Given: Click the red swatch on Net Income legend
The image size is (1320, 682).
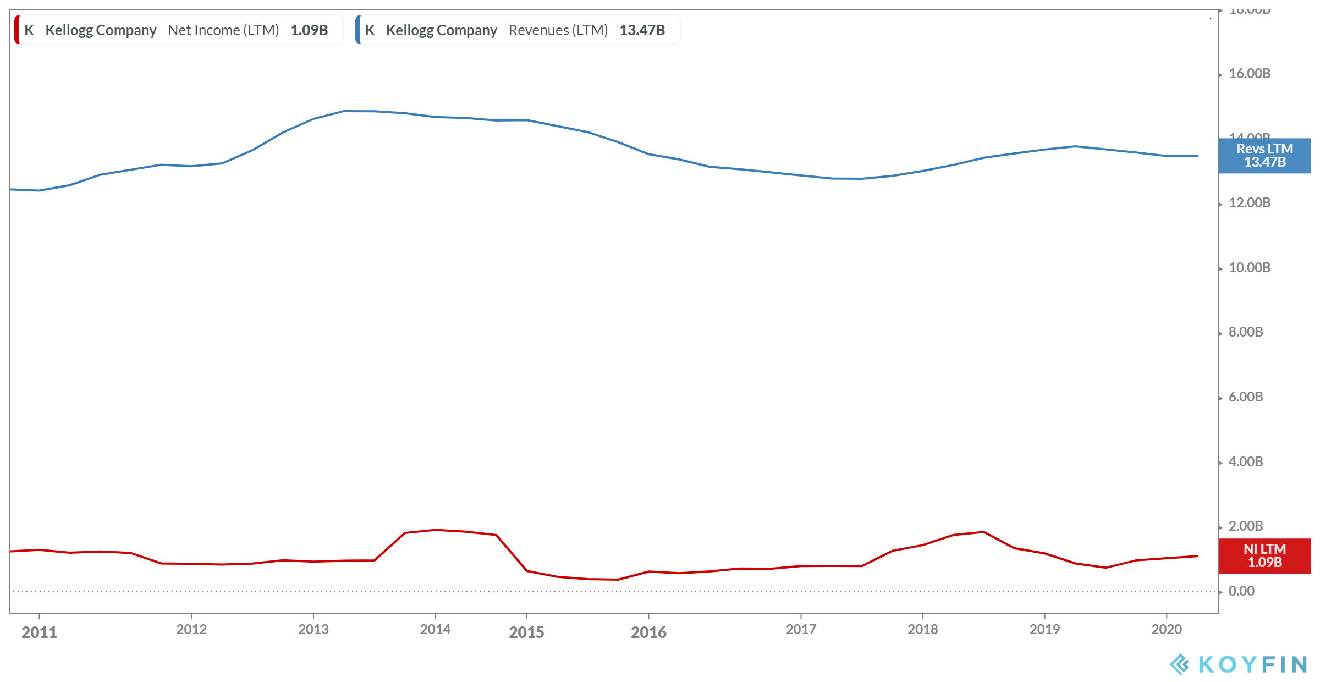Looking at the screenshot, I should click(17, 30).
